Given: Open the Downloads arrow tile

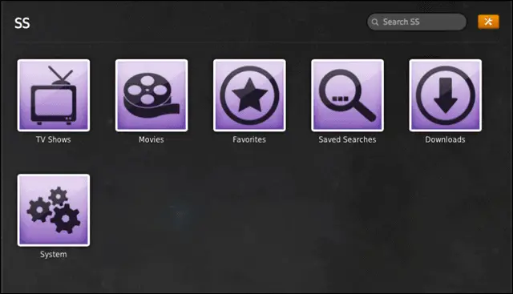Looking at the screenshot, I should (x=446, y=95).
